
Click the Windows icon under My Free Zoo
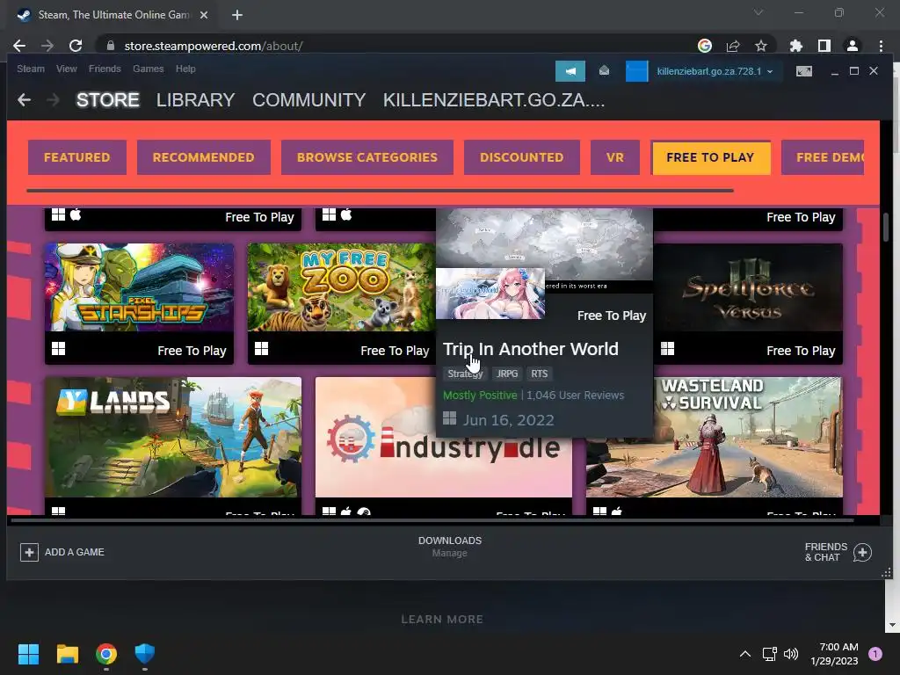coord(261,349)
